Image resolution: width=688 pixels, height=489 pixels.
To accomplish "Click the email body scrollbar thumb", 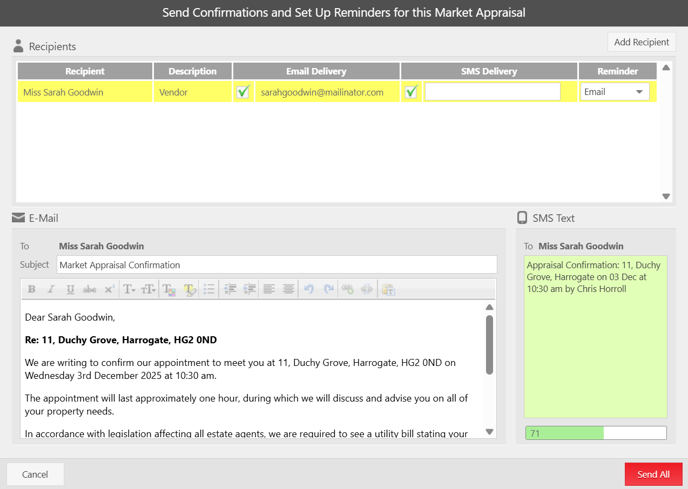I will coord(489,345).
